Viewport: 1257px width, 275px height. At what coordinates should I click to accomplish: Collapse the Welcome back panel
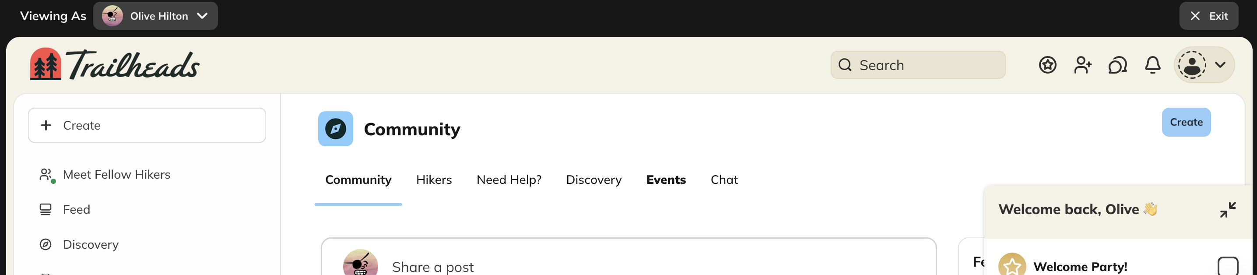pos(1228,209)
